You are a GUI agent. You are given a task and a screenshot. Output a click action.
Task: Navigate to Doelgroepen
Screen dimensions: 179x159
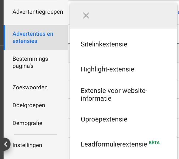(29, 105)
